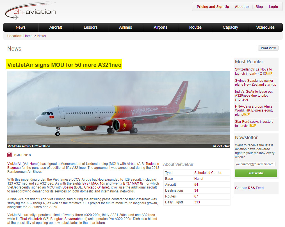Click the ch-aviation logo

[30, 11]
